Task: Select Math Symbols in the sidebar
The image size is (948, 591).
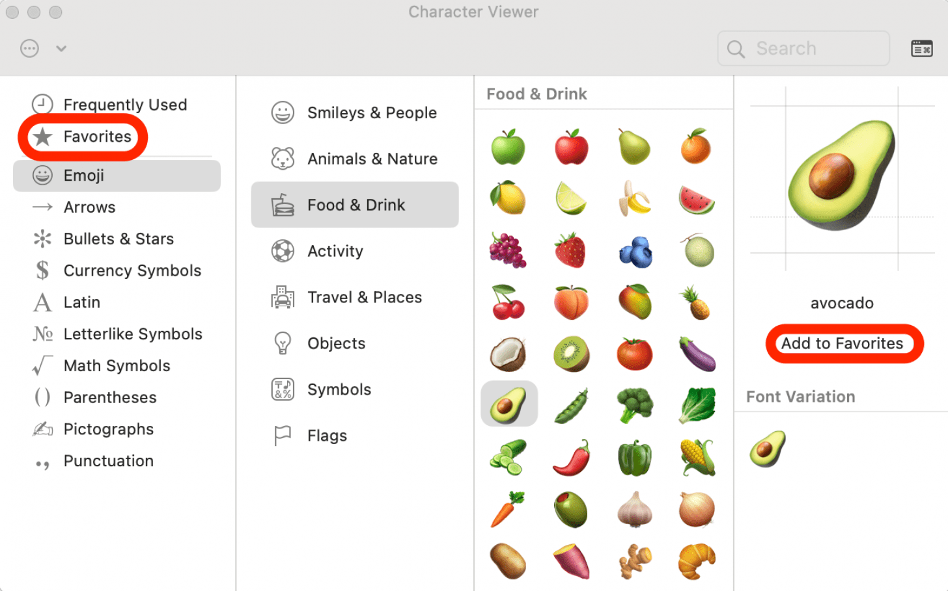Action: 116,365
